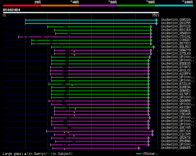The width and height of the screenshot is (196, 156).
Task: Click the purple C5X141 alignment bar
Action: coord(85,37)
